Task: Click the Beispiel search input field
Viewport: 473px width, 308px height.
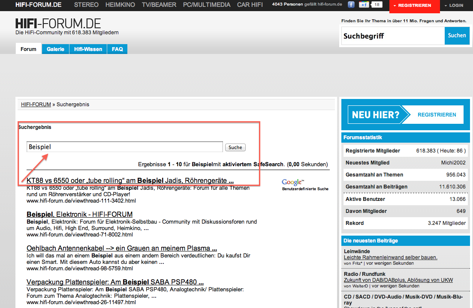Action: point(125,147)
